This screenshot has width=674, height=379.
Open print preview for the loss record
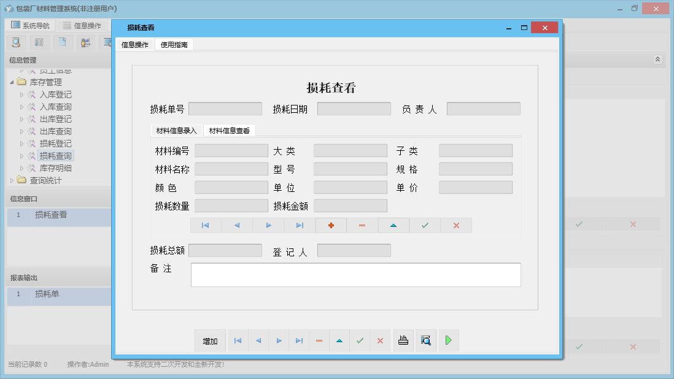(x=425, y=340)
